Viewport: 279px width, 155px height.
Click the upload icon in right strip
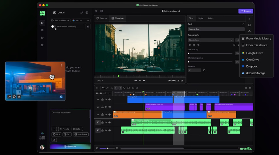249,31
